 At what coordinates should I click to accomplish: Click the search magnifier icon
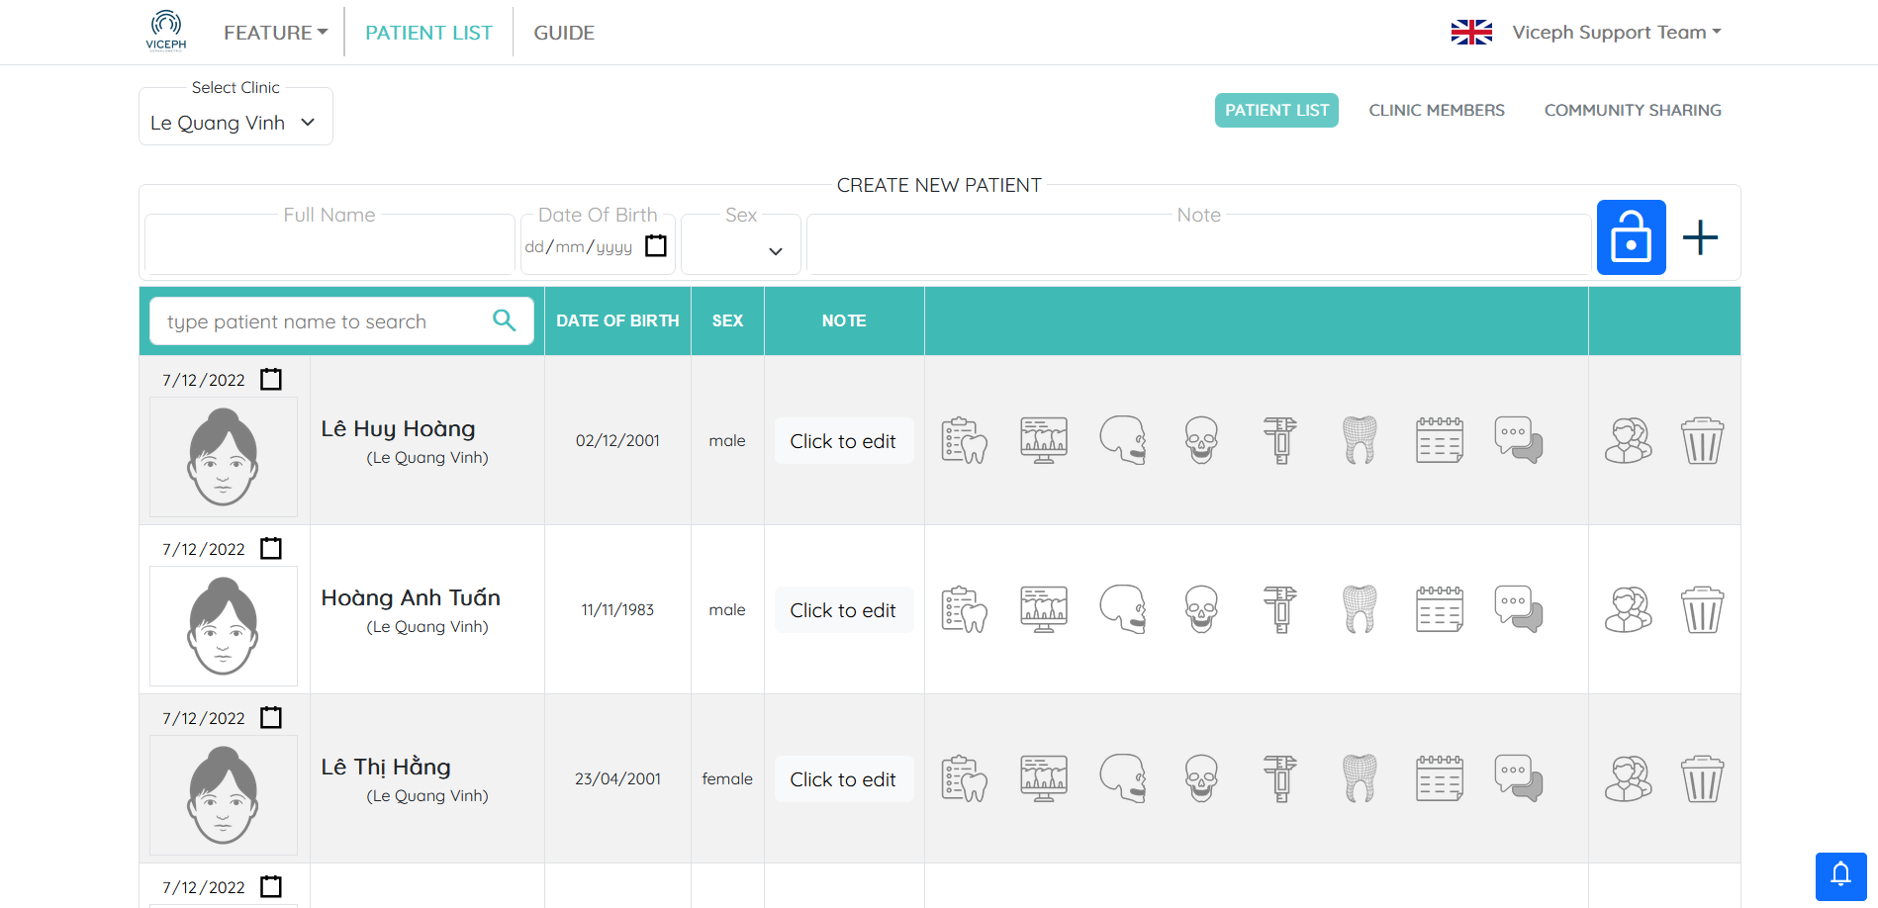click(505, 320)
